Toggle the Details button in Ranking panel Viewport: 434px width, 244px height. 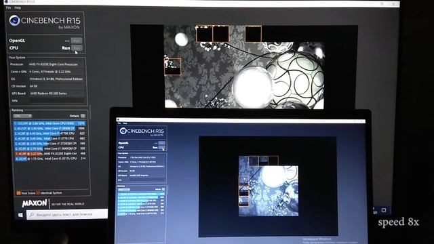[83, 116]
